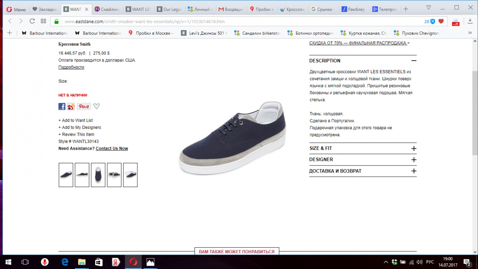Viewport: 478px width, 269px height.
Task: Click the Facebook share icon
Action: [62, 106]
